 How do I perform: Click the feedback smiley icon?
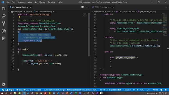click(161, 90)
